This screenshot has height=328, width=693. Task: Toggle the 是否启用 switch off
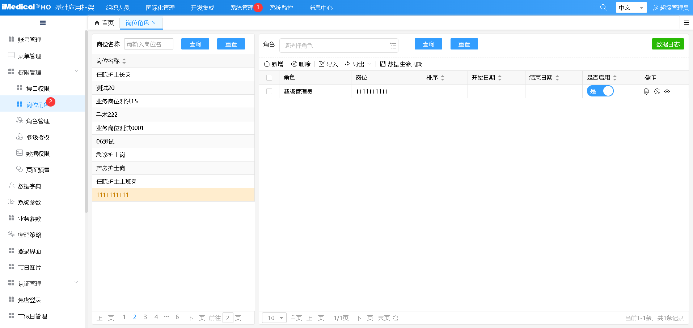600,91
